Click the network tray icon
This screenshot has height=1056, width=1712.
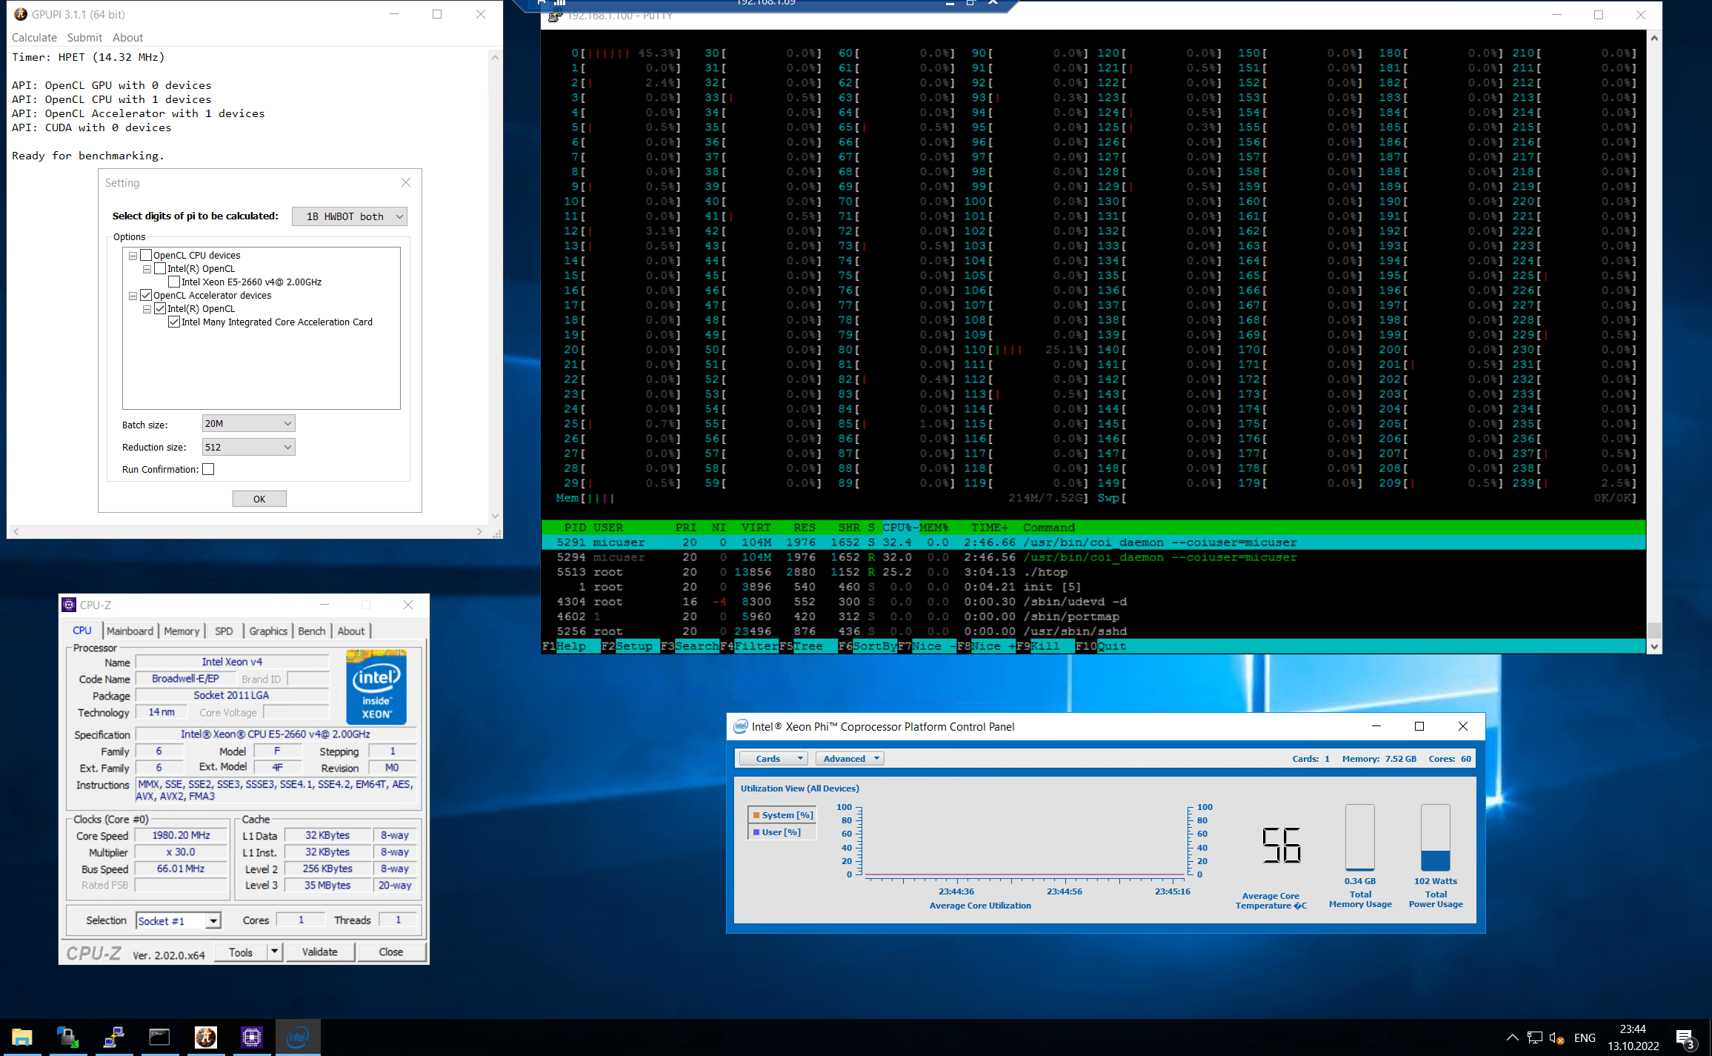click(1535, 1037)
